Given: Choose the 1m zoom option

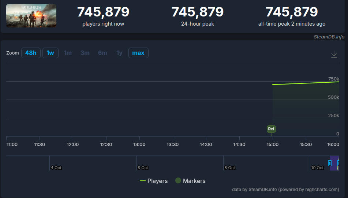Looking at the screenshot, I should pyautogui.click(x=68, y=53).
